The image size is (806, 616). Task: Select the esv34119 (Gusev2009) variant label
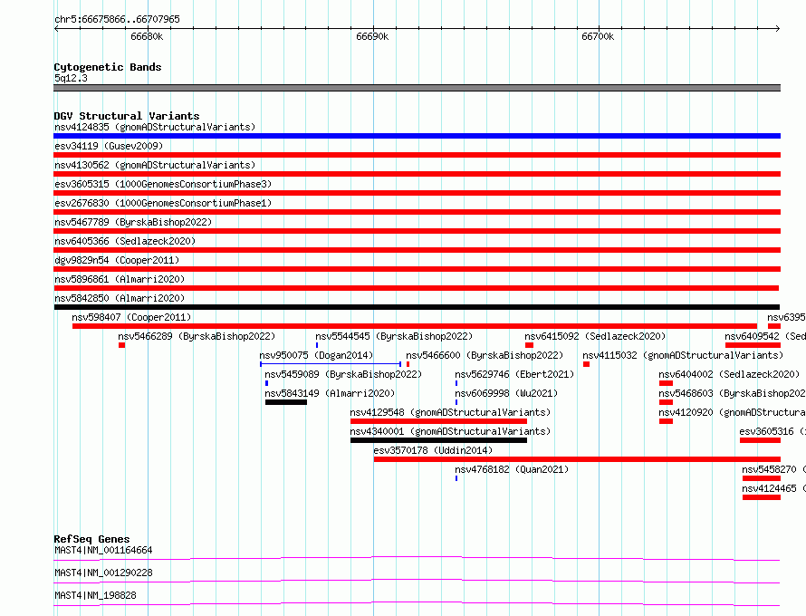pos(109,146)
